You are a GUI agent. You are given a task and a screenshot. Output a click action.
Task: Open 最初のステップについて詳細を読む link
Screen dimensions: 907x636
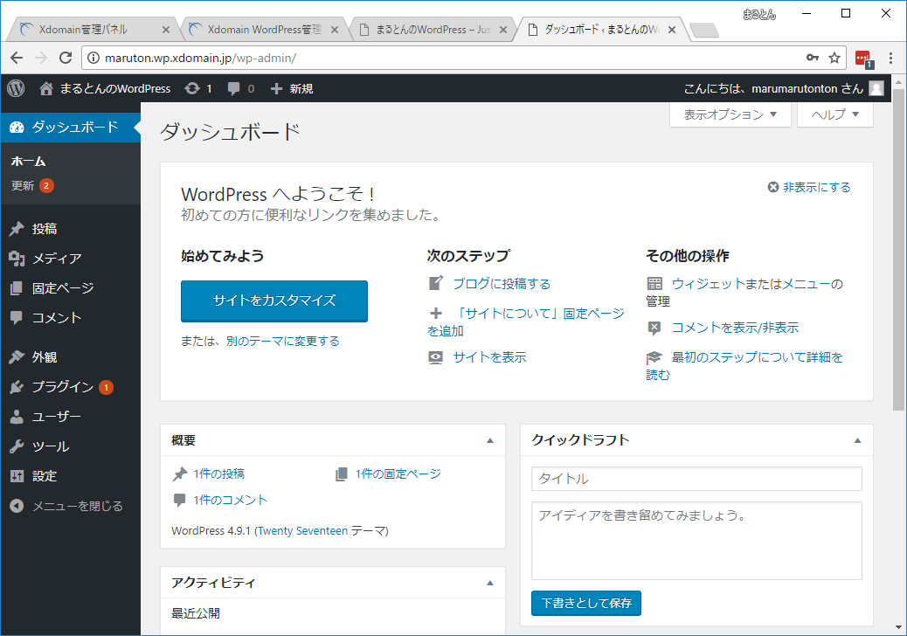(745, 366)
